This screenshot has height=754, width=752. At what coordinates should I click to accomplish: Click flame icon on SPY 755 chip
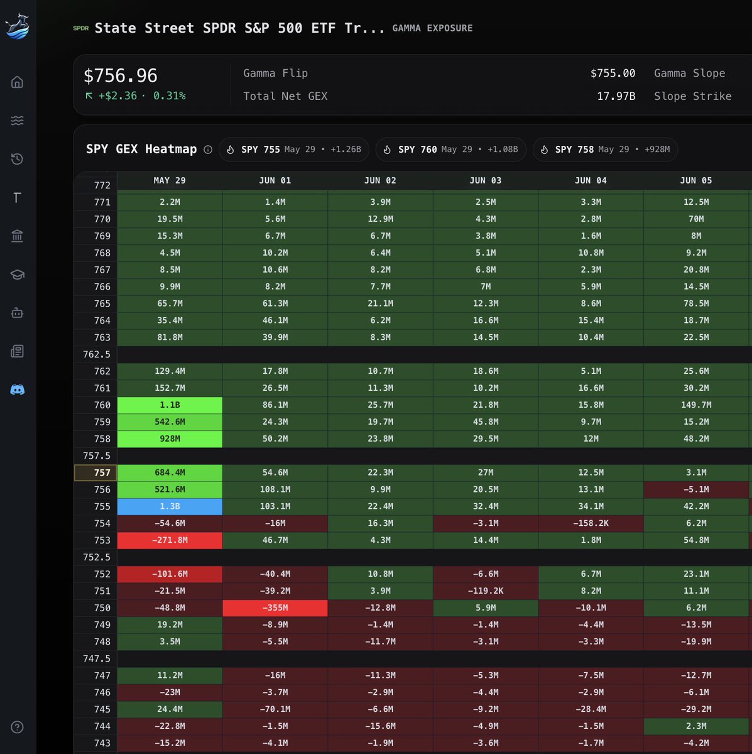pos(231,150)
